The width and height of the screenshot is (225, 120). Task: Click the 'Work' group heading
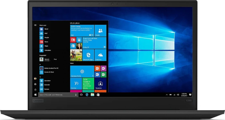point(72,63)
